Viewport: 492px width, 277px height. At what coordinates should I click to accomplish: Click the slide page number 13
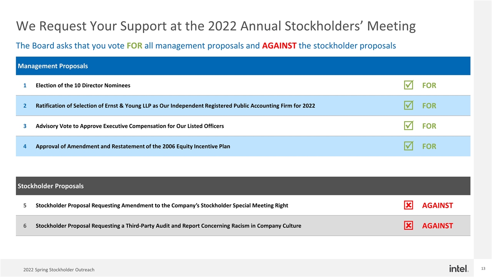(x=483, y=268)
